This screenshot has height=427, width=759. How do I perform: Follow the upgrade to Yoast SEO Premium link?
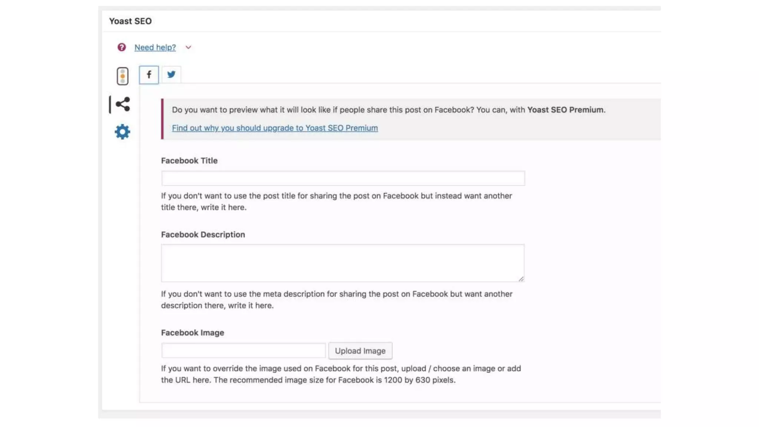click(x=275, y=128)
